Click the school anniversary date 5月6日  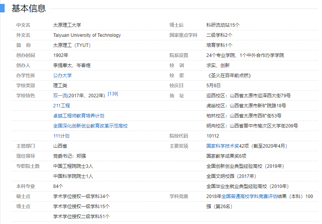213,86
